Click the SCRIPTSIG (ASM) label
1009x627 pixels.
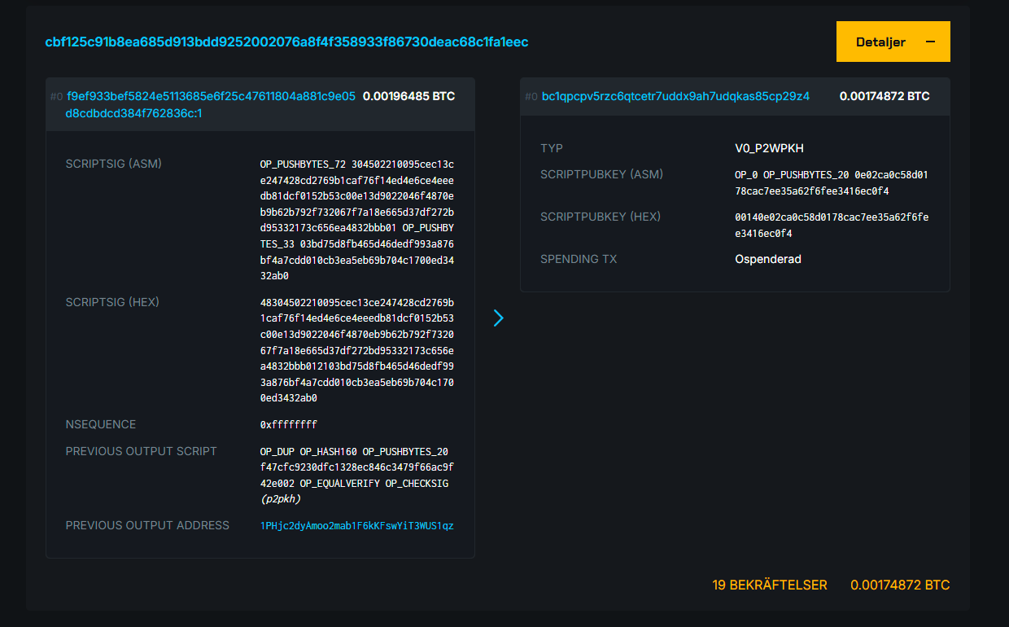pos(114,164)
